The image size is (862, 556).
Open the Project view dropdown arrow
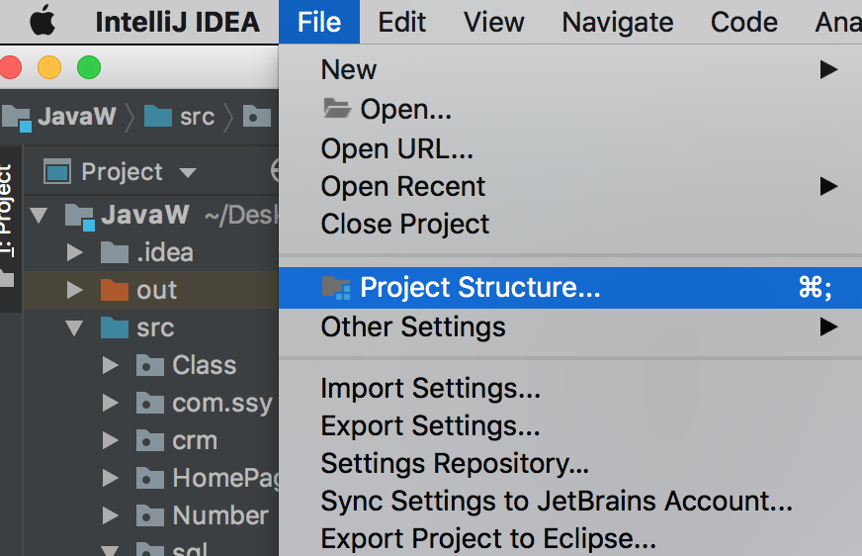click(188, 172)
